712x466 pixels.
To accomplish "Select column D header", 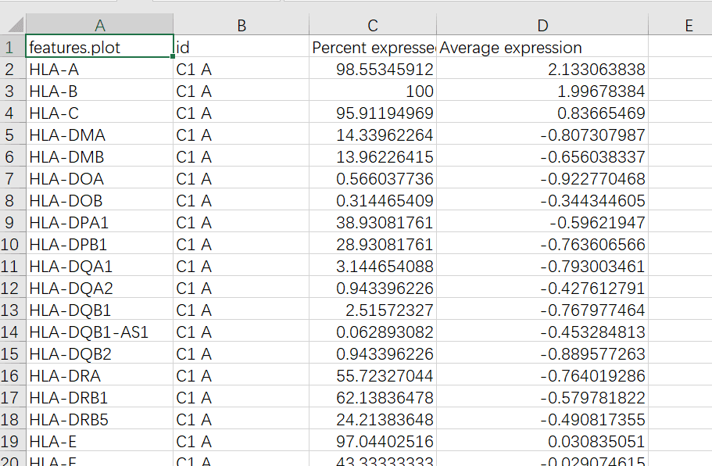I will (542, 24).
